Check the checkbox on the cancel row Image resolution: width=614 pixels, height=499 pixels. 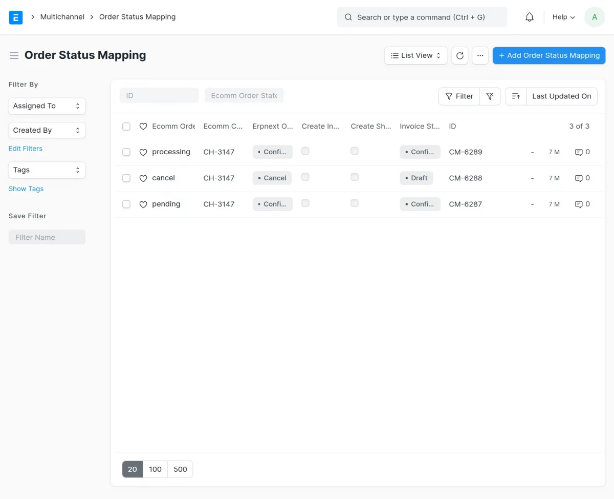126,178
